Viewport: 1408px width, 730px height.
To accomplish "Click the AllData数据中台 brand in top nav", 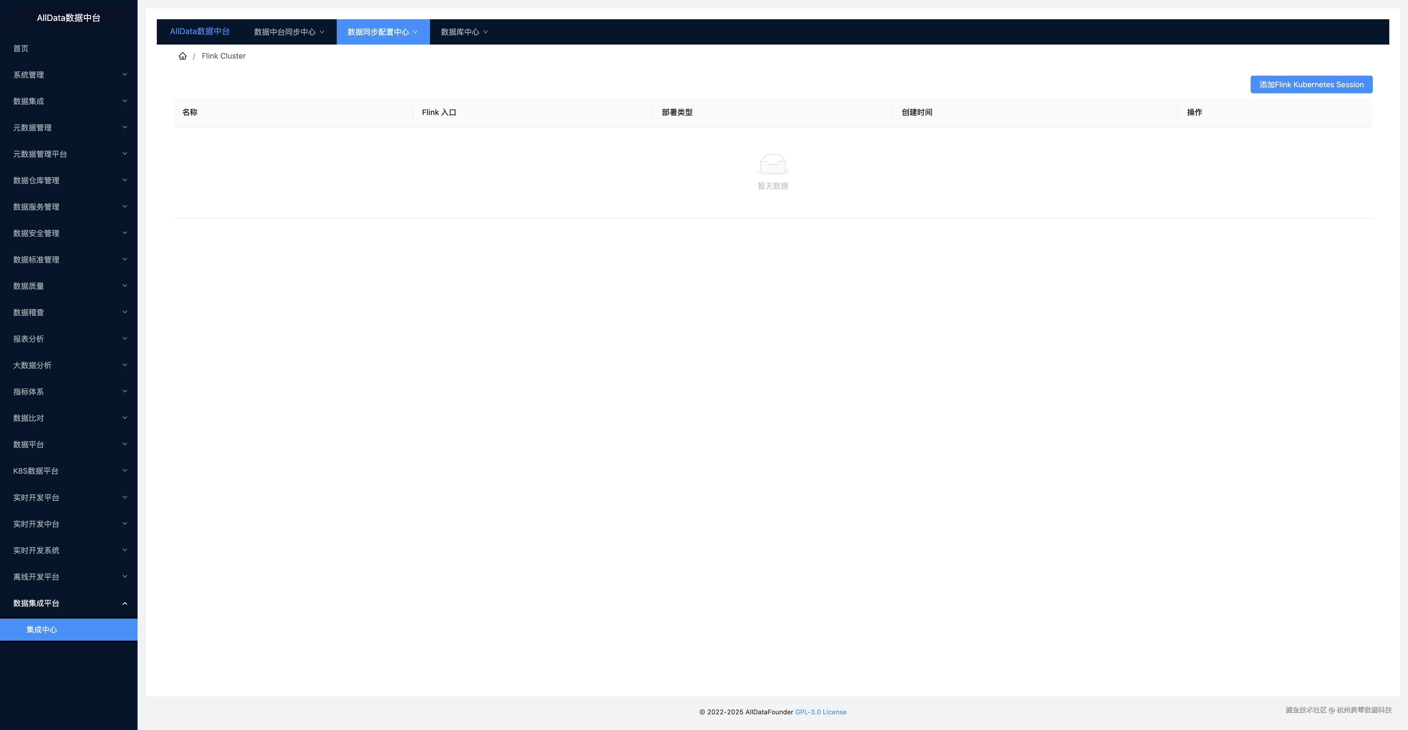I will (x=199, y=31).
